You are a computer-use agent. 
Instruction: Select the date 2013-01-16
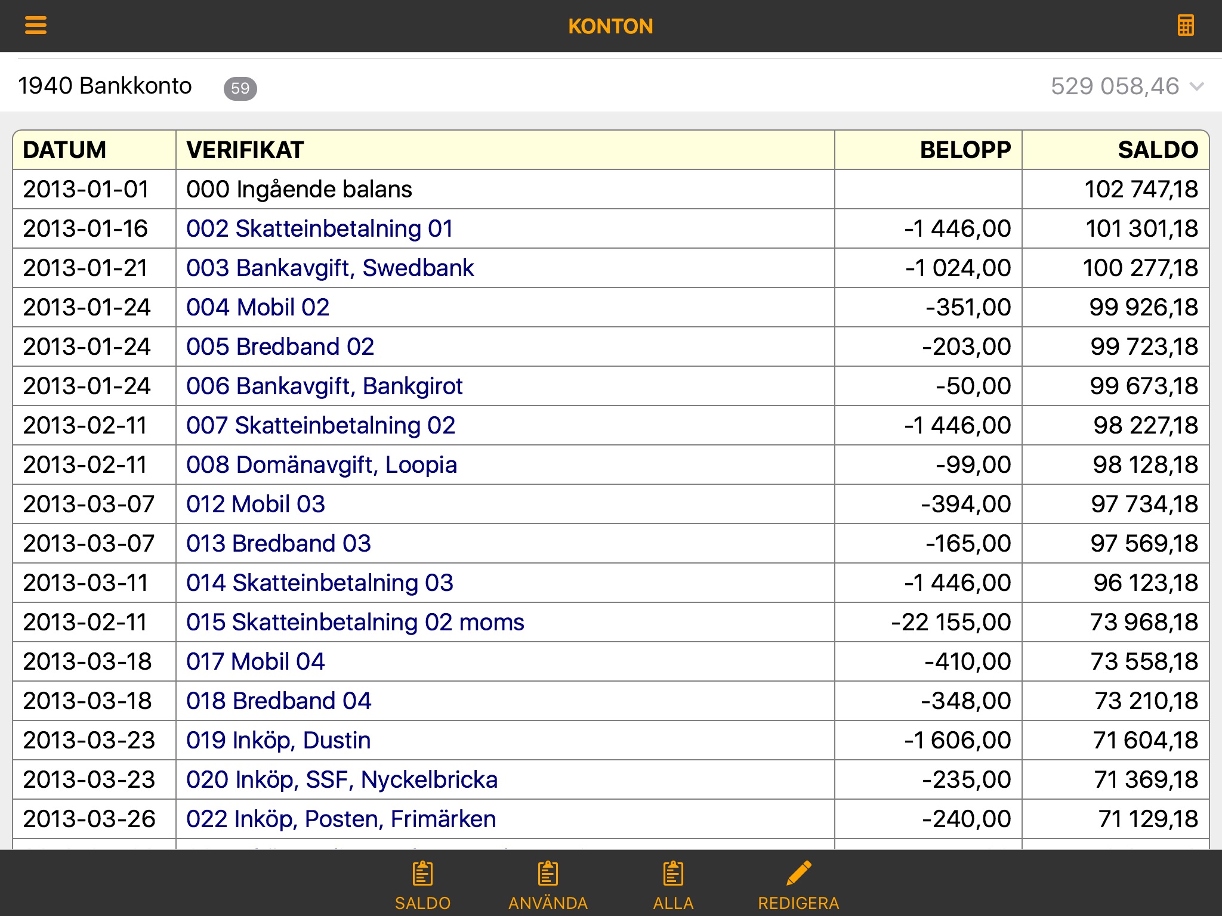[85, 228]
